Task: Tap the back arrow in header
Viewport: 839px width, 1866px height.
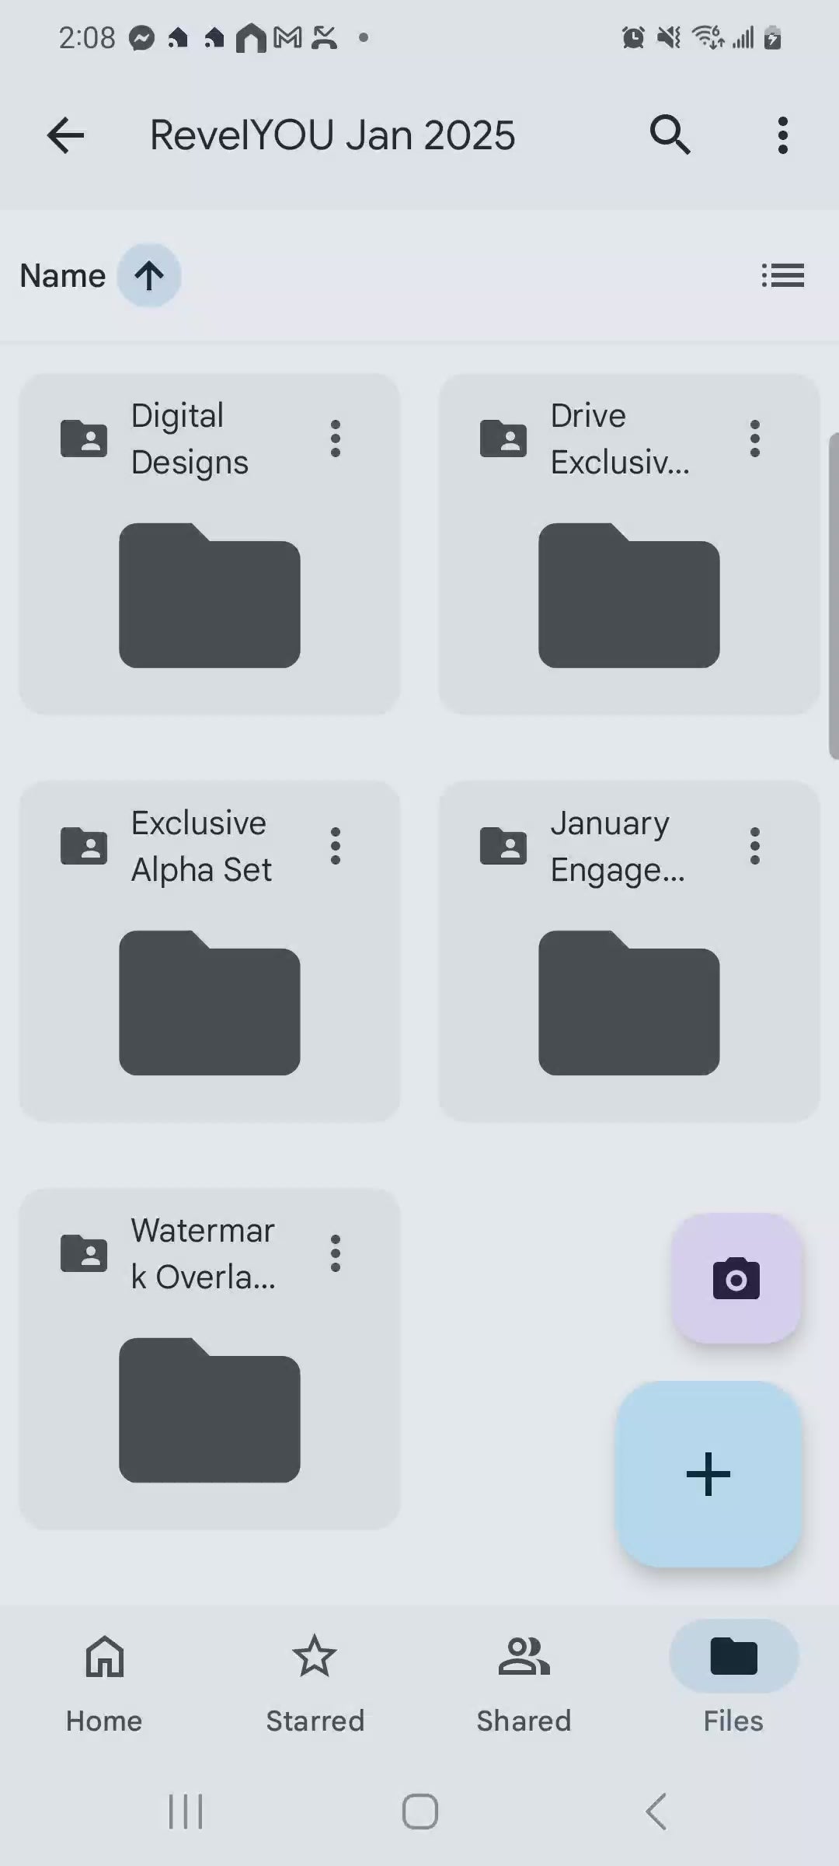Action: coord(65,135)
